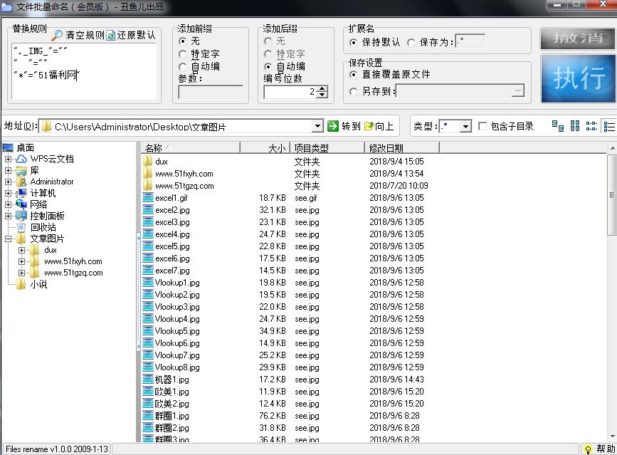This screenshot has width=617, height=455.
Task: Open help via the 帮助 question mark icon
Action: click(x=588, y=449)
